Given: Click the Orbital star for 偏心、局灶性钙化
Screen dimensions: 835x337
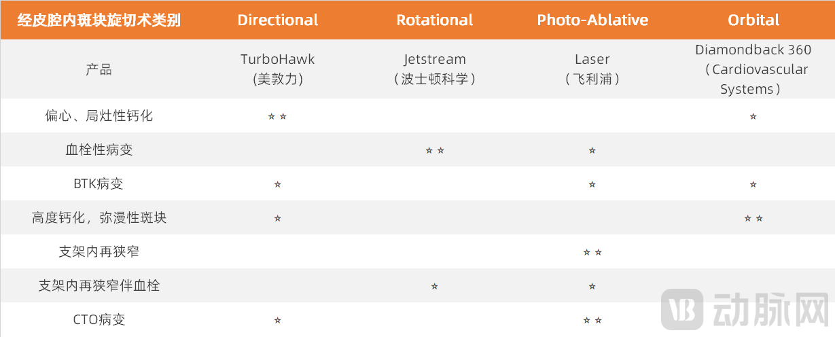Looking at the screenshot, I should pos(753,117).
